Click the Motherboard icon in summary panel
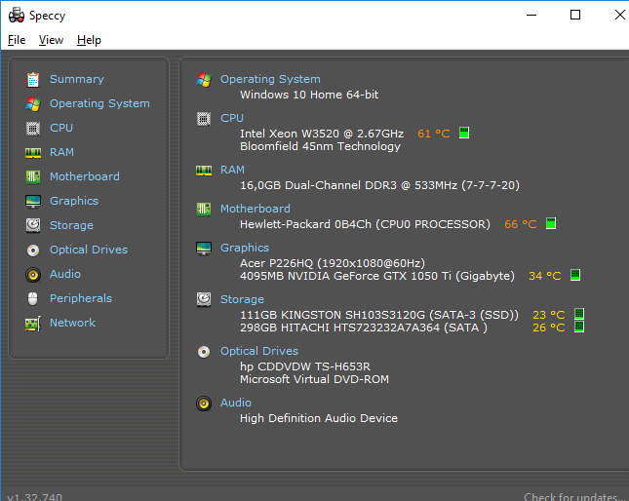Viewport: 629px width, 501px height. pyautogui.click(x=204, y=209)
